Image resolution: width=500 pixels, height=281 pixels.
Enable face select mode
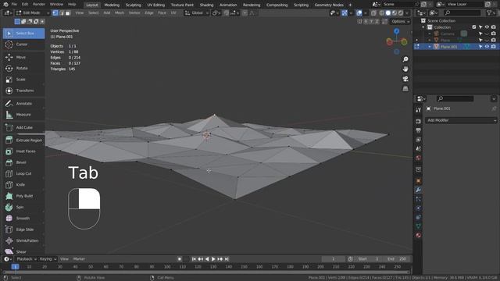pyautogui.click(x=68, y=13)
